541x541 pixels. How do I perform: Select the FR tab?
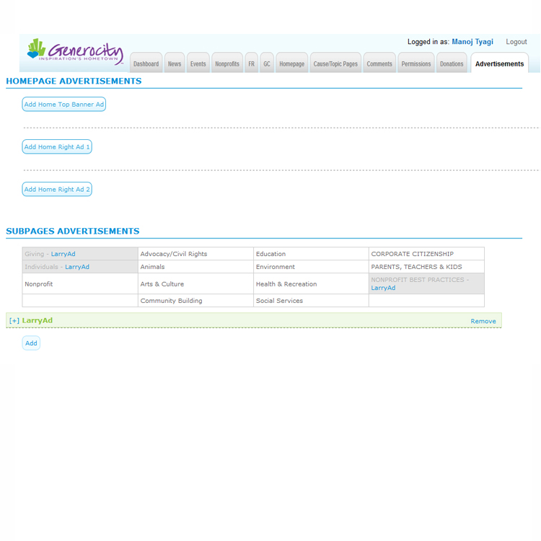[252, 63]
